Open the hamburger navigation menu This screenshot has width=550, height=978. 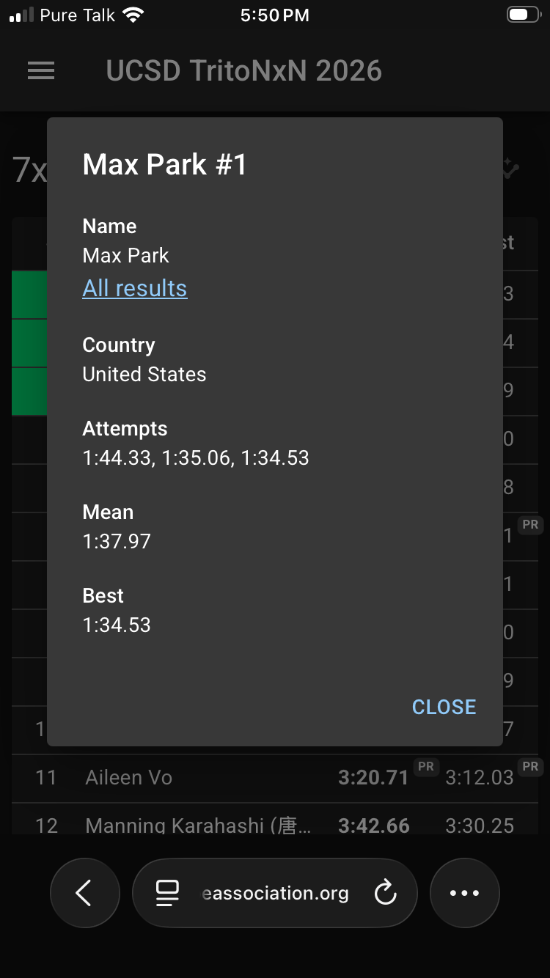pos(41,70)
